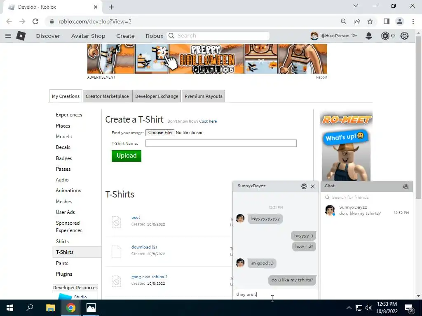Open the Robux balance icon
The image size is (422, 316).
385,36
